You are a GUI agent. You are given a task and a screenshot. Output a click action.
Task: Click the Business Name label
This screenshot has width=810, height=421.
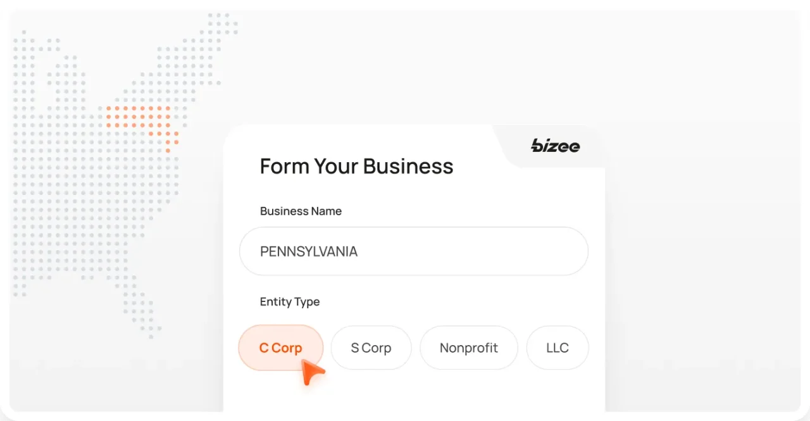click(x=301, y=211)
